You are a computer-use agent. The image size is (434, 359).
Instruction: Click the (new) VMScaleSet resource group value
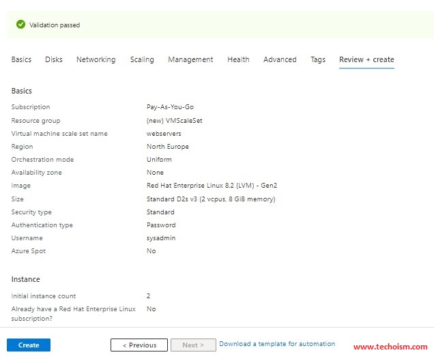pos(175,121)
